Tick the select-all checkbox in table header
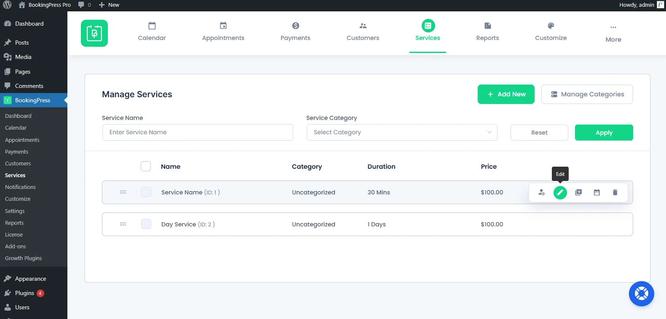The width and height of the screenshot is (666, 319). (x=146, y=166)
